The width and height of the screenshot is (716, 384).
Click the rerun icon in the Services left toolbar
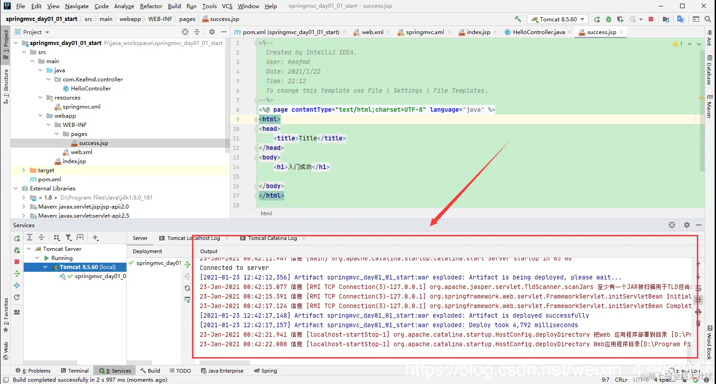tap(17, 238)
